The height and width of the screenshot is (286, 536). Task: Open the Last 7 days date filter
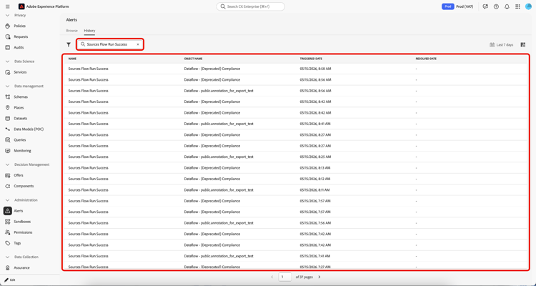point(502,45)
